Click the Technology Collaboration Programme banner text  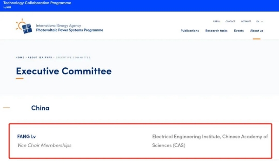pyautogui.click(x=37, y=3)
